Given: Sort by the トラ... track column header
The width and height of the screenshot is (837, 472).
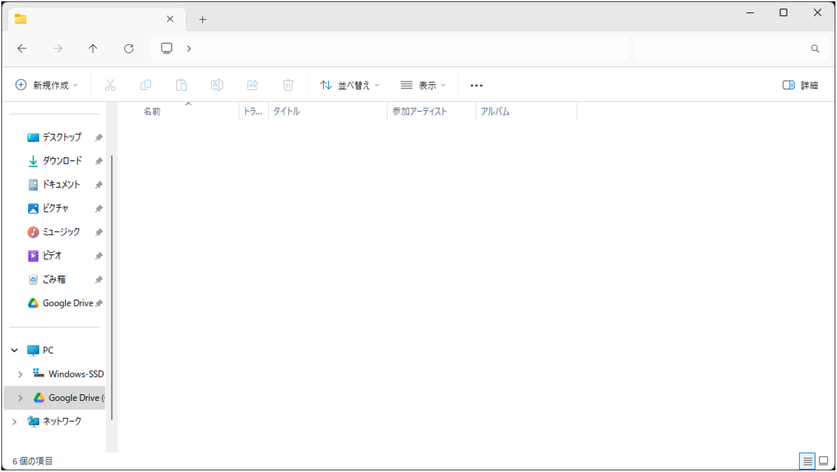Looking at the screenshot, I should 254,112.
